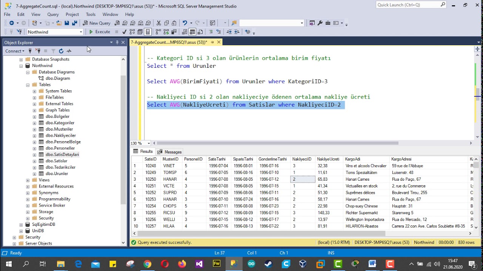483x271 pixels.
Task: Collapse the Northwind database node
Action: [21, 66]
